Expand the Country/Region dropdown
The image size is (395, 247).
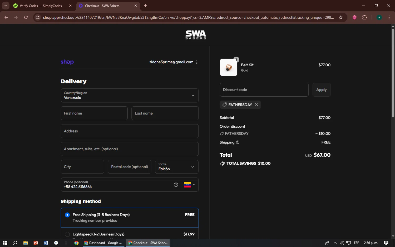tap(130, 96)
